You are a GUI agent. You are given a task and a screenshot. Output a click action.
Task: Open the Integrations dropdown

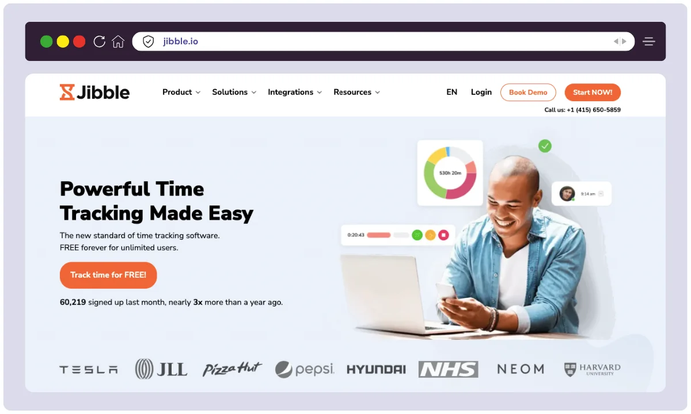[x=295, y=92]
